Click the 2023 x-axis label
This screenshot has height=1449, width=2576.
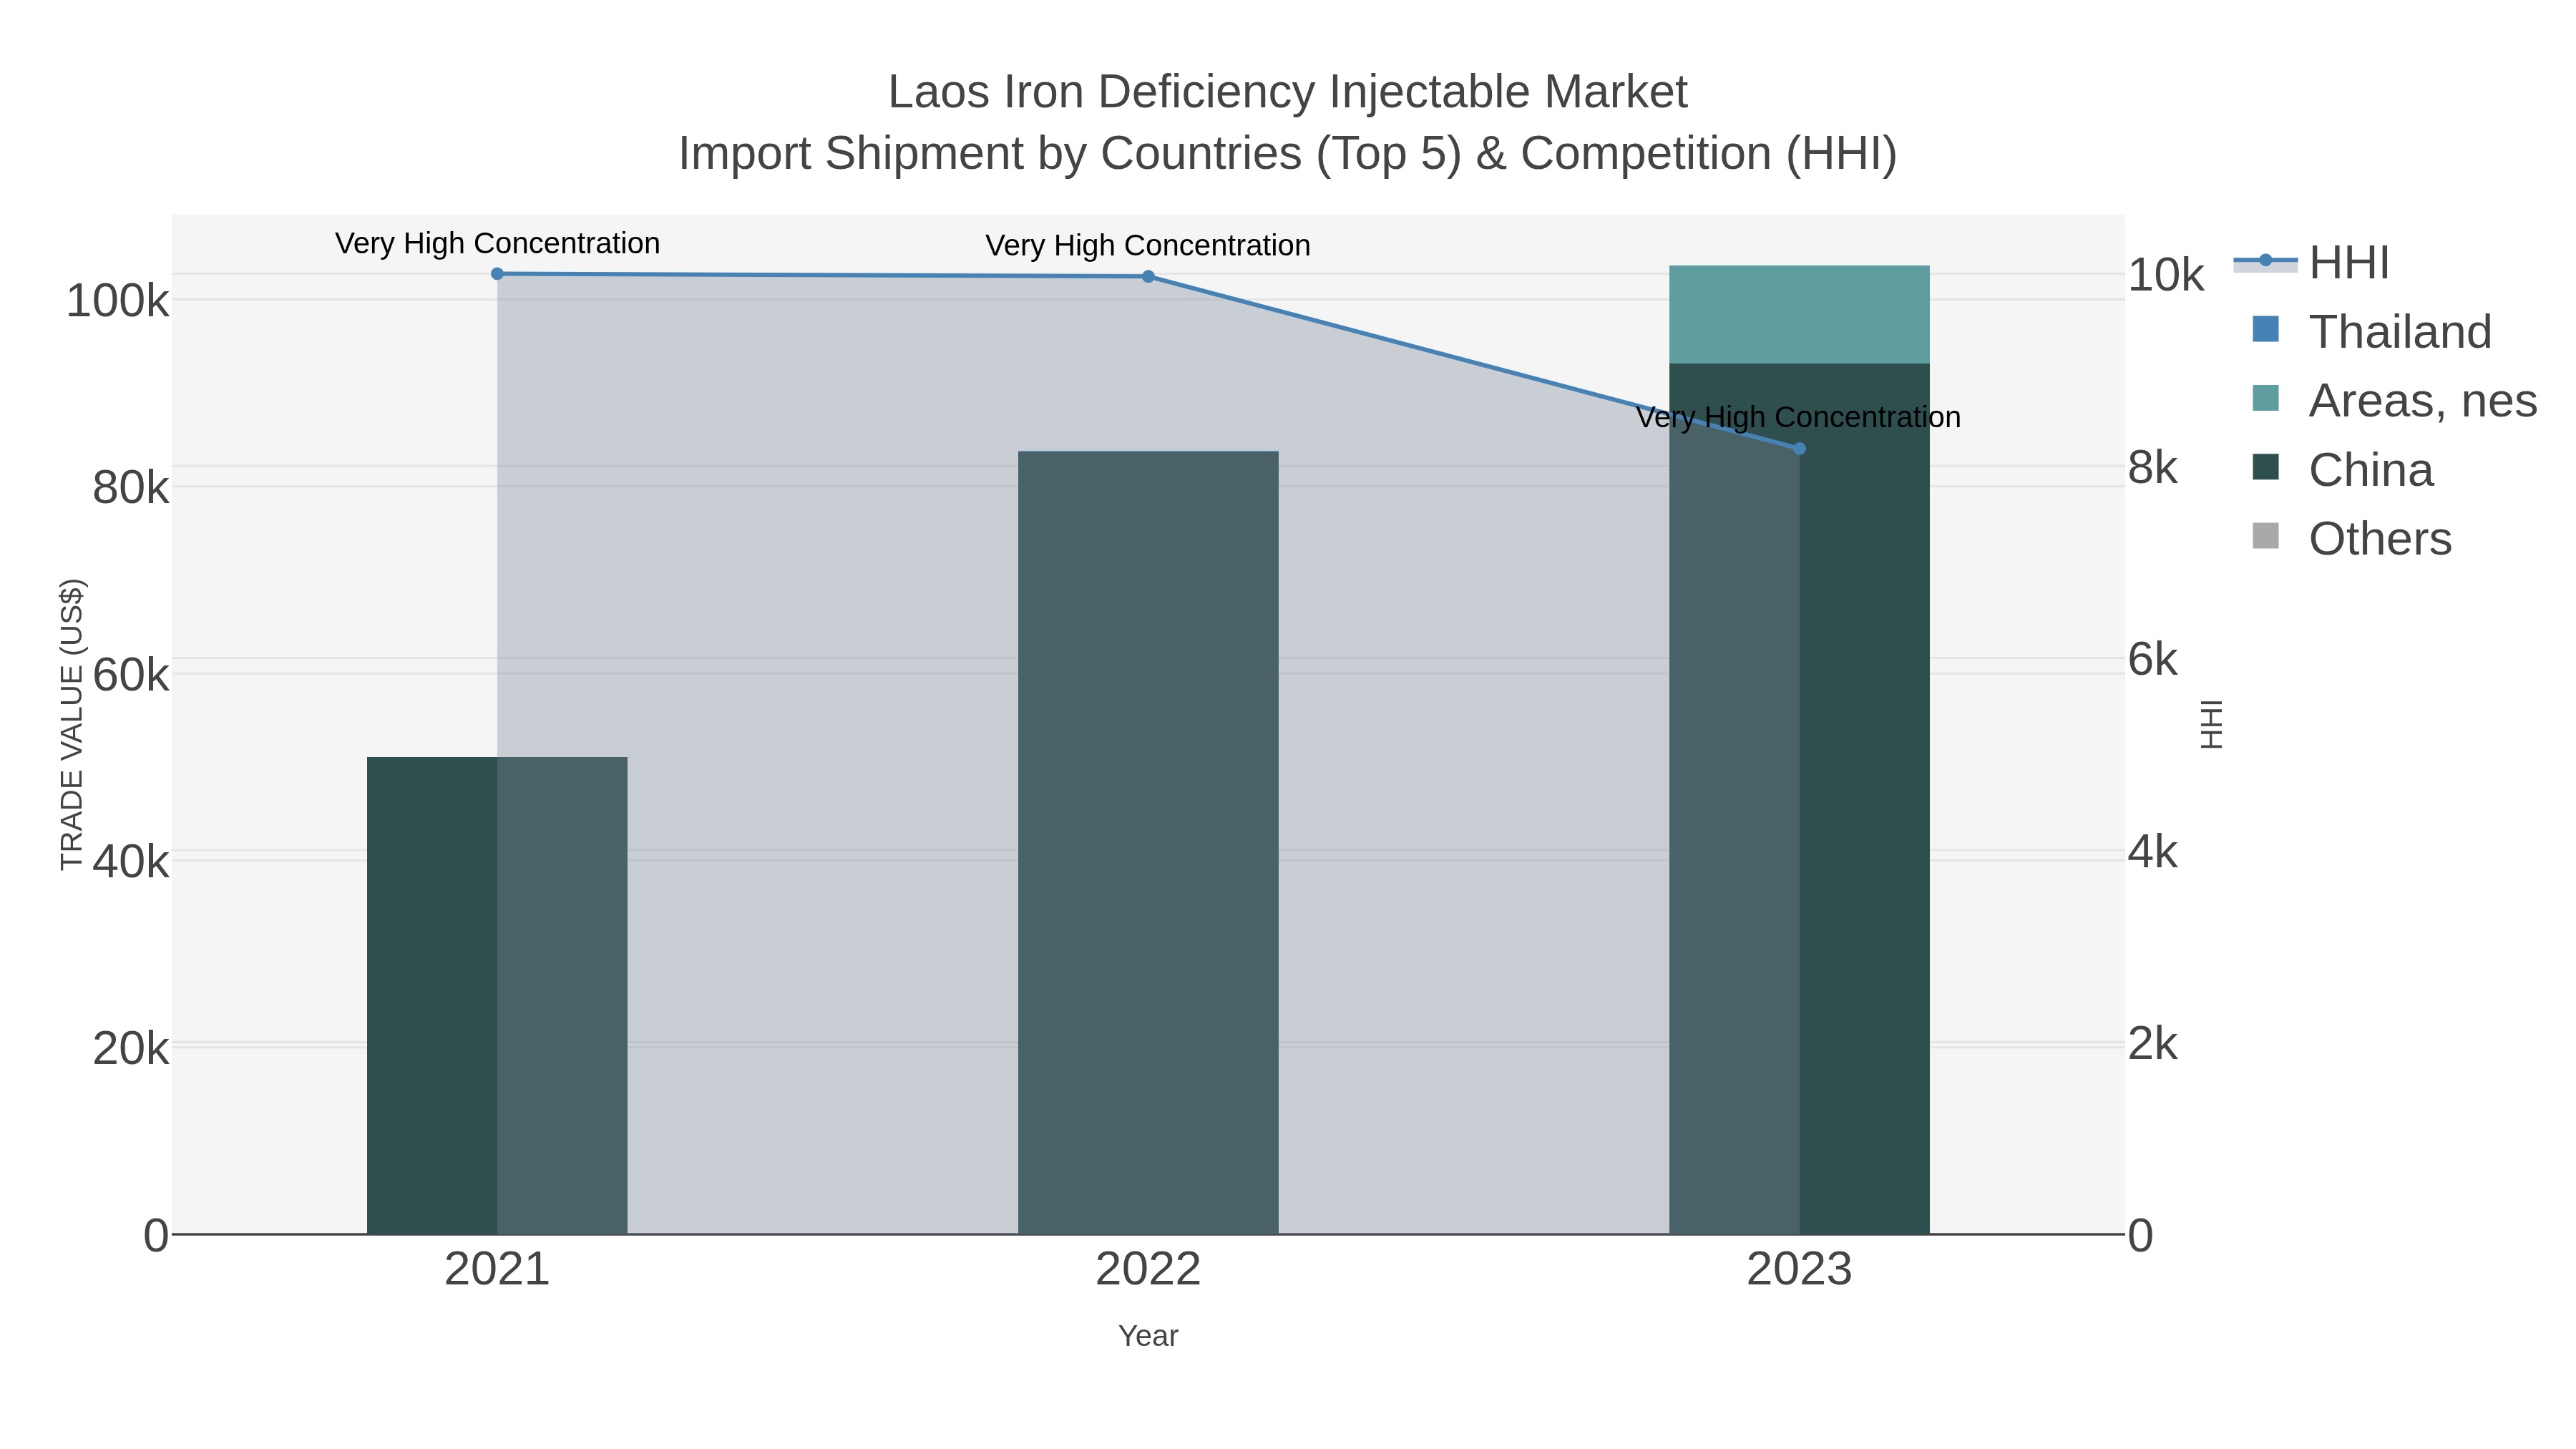1799,1270
